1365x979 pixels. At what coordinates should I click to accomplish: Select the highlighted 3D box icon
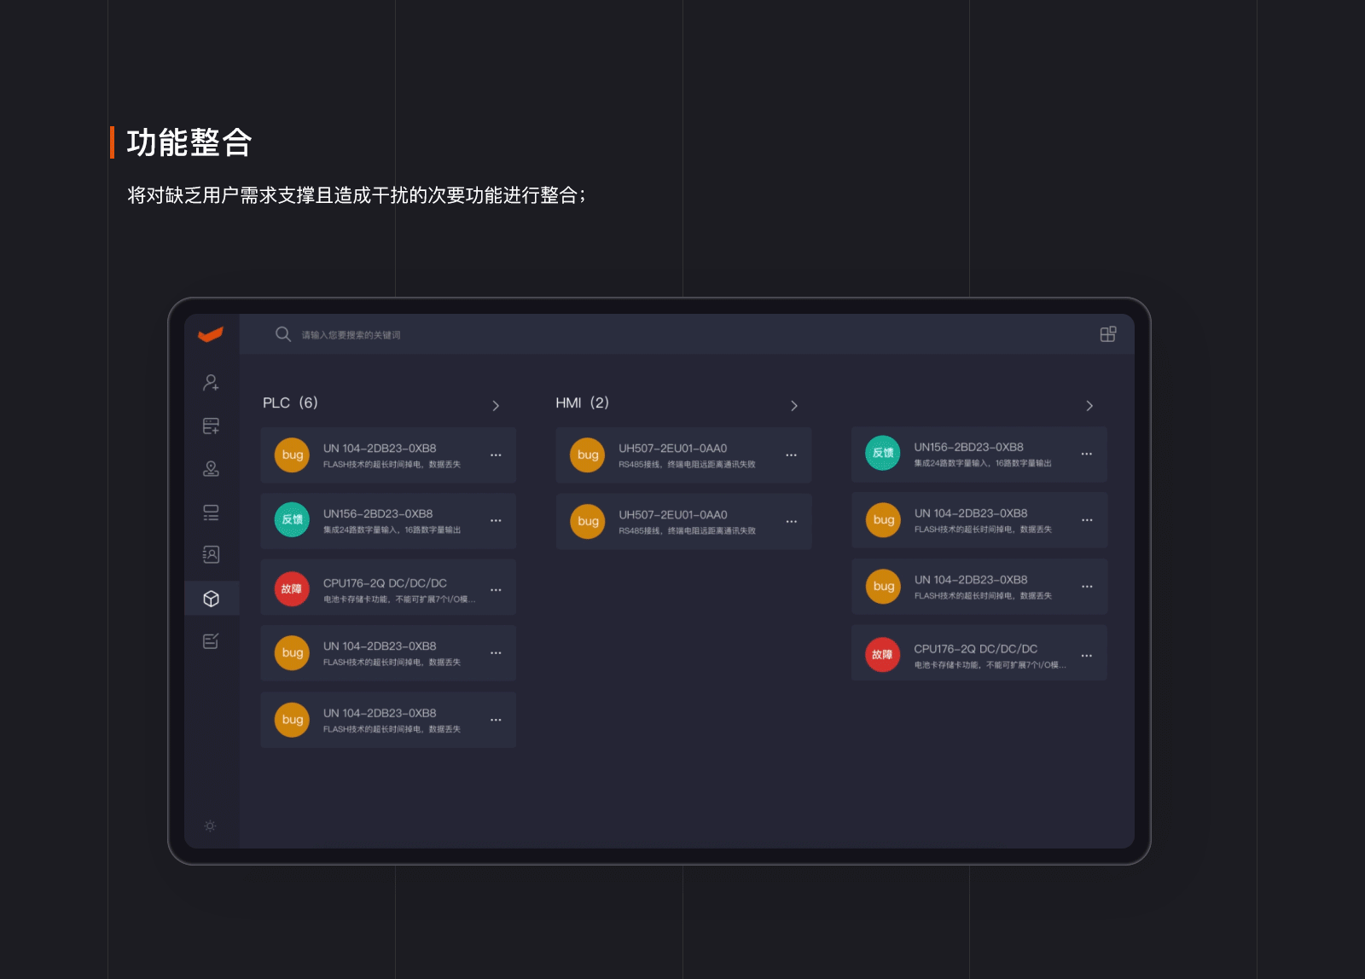[211, 598]
